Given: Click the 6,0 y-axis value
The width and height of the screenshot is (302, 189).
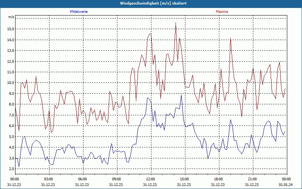Looking at the screenshot, I should click(12, 126).
